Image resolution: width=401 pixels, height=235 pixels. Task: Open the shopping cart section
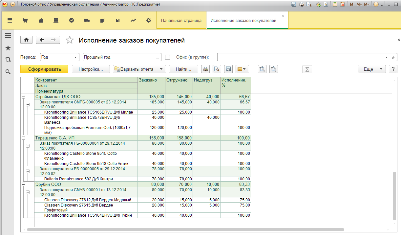click(x=25, y=20)
